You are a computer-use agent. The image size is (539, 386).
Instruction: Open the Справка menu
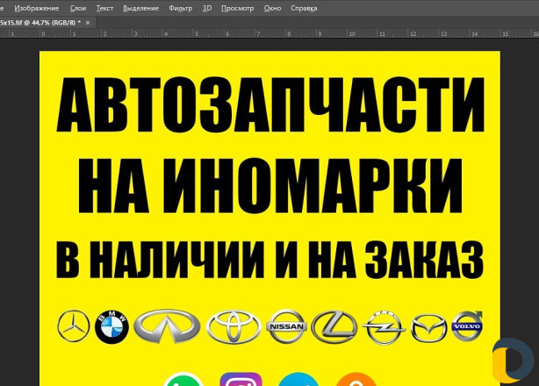(x=304, y=8)
